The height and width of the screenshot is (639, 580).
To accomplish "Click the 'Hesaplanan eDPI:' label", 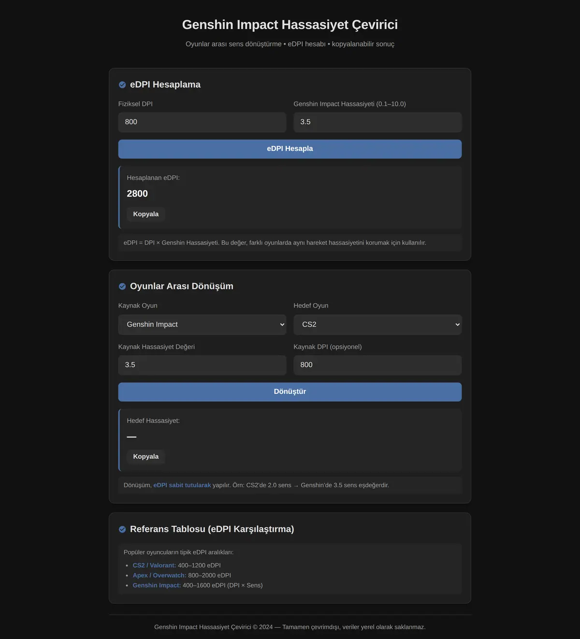I will point(153,178).
